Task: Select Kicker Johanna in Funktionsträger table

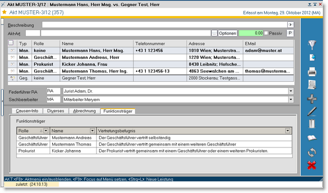Action: click(73, 151)
